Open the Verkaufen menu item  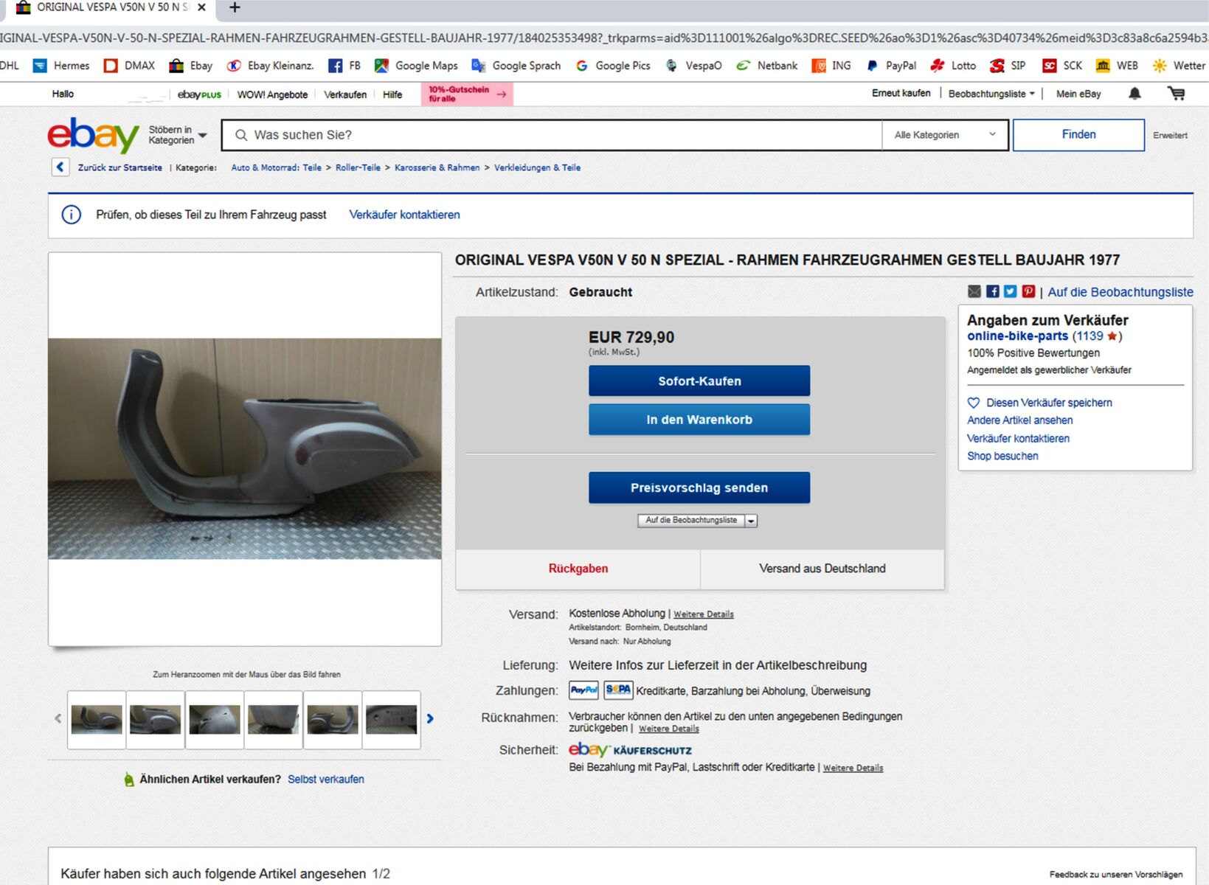pos(344,94)
